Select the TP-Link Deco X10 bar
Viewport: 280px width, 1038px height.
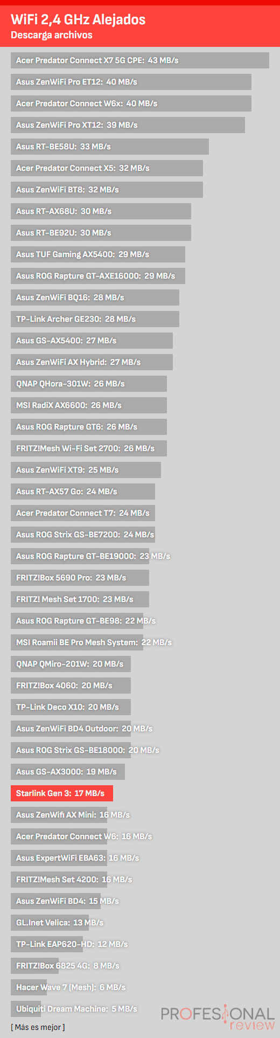(71, 707)
